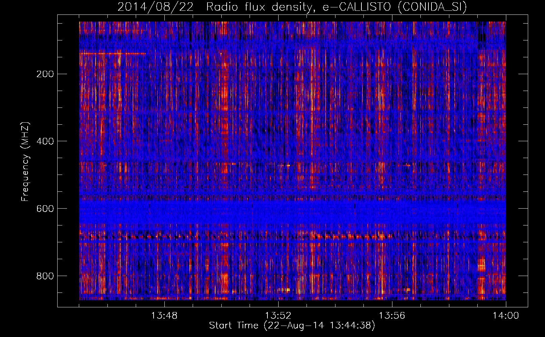
Task: Click the 200 frequency tick label
Action: point(45,74)
